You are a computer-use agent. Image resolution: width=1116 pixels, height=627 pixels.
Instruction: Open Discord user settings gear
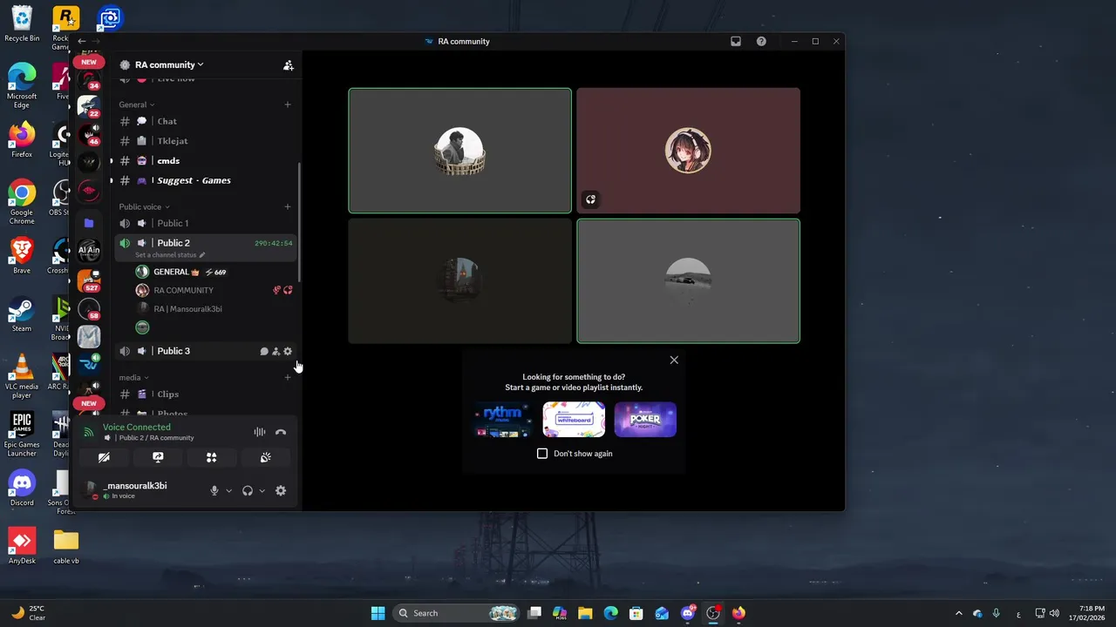281,491
